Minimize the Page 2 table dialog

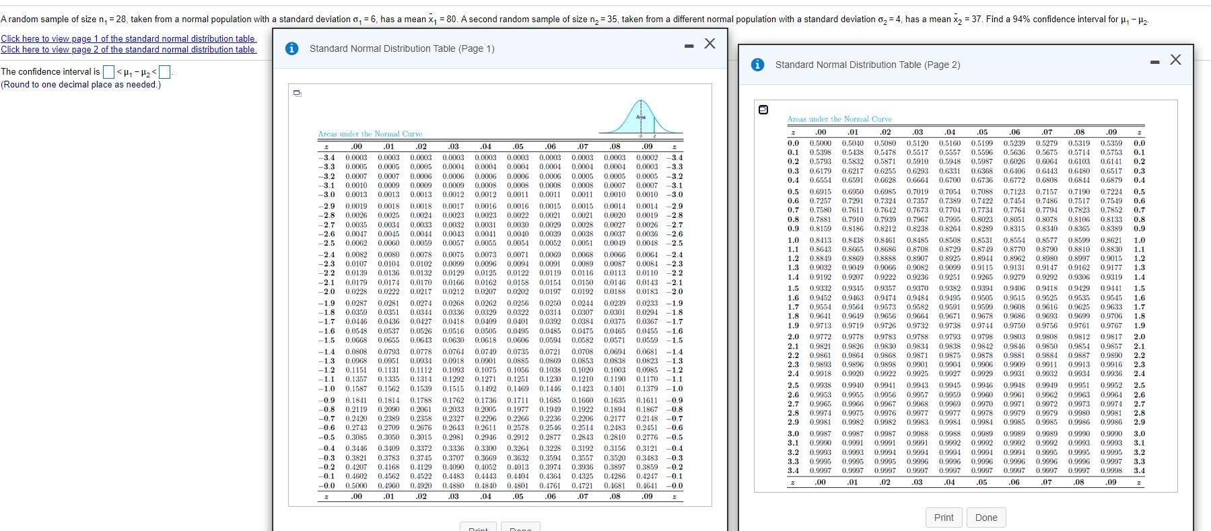click(1155, 63)
